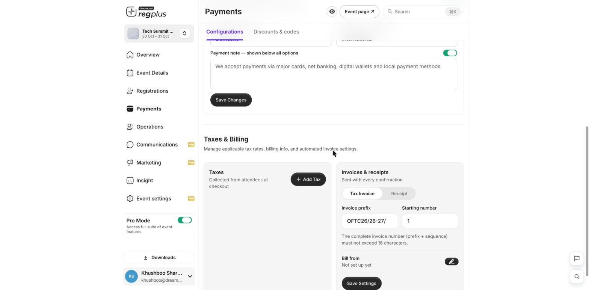The height and width of the screenshot is (290, 589).
Task: Click the Search box in header
Action: click(x=423, y=12)
